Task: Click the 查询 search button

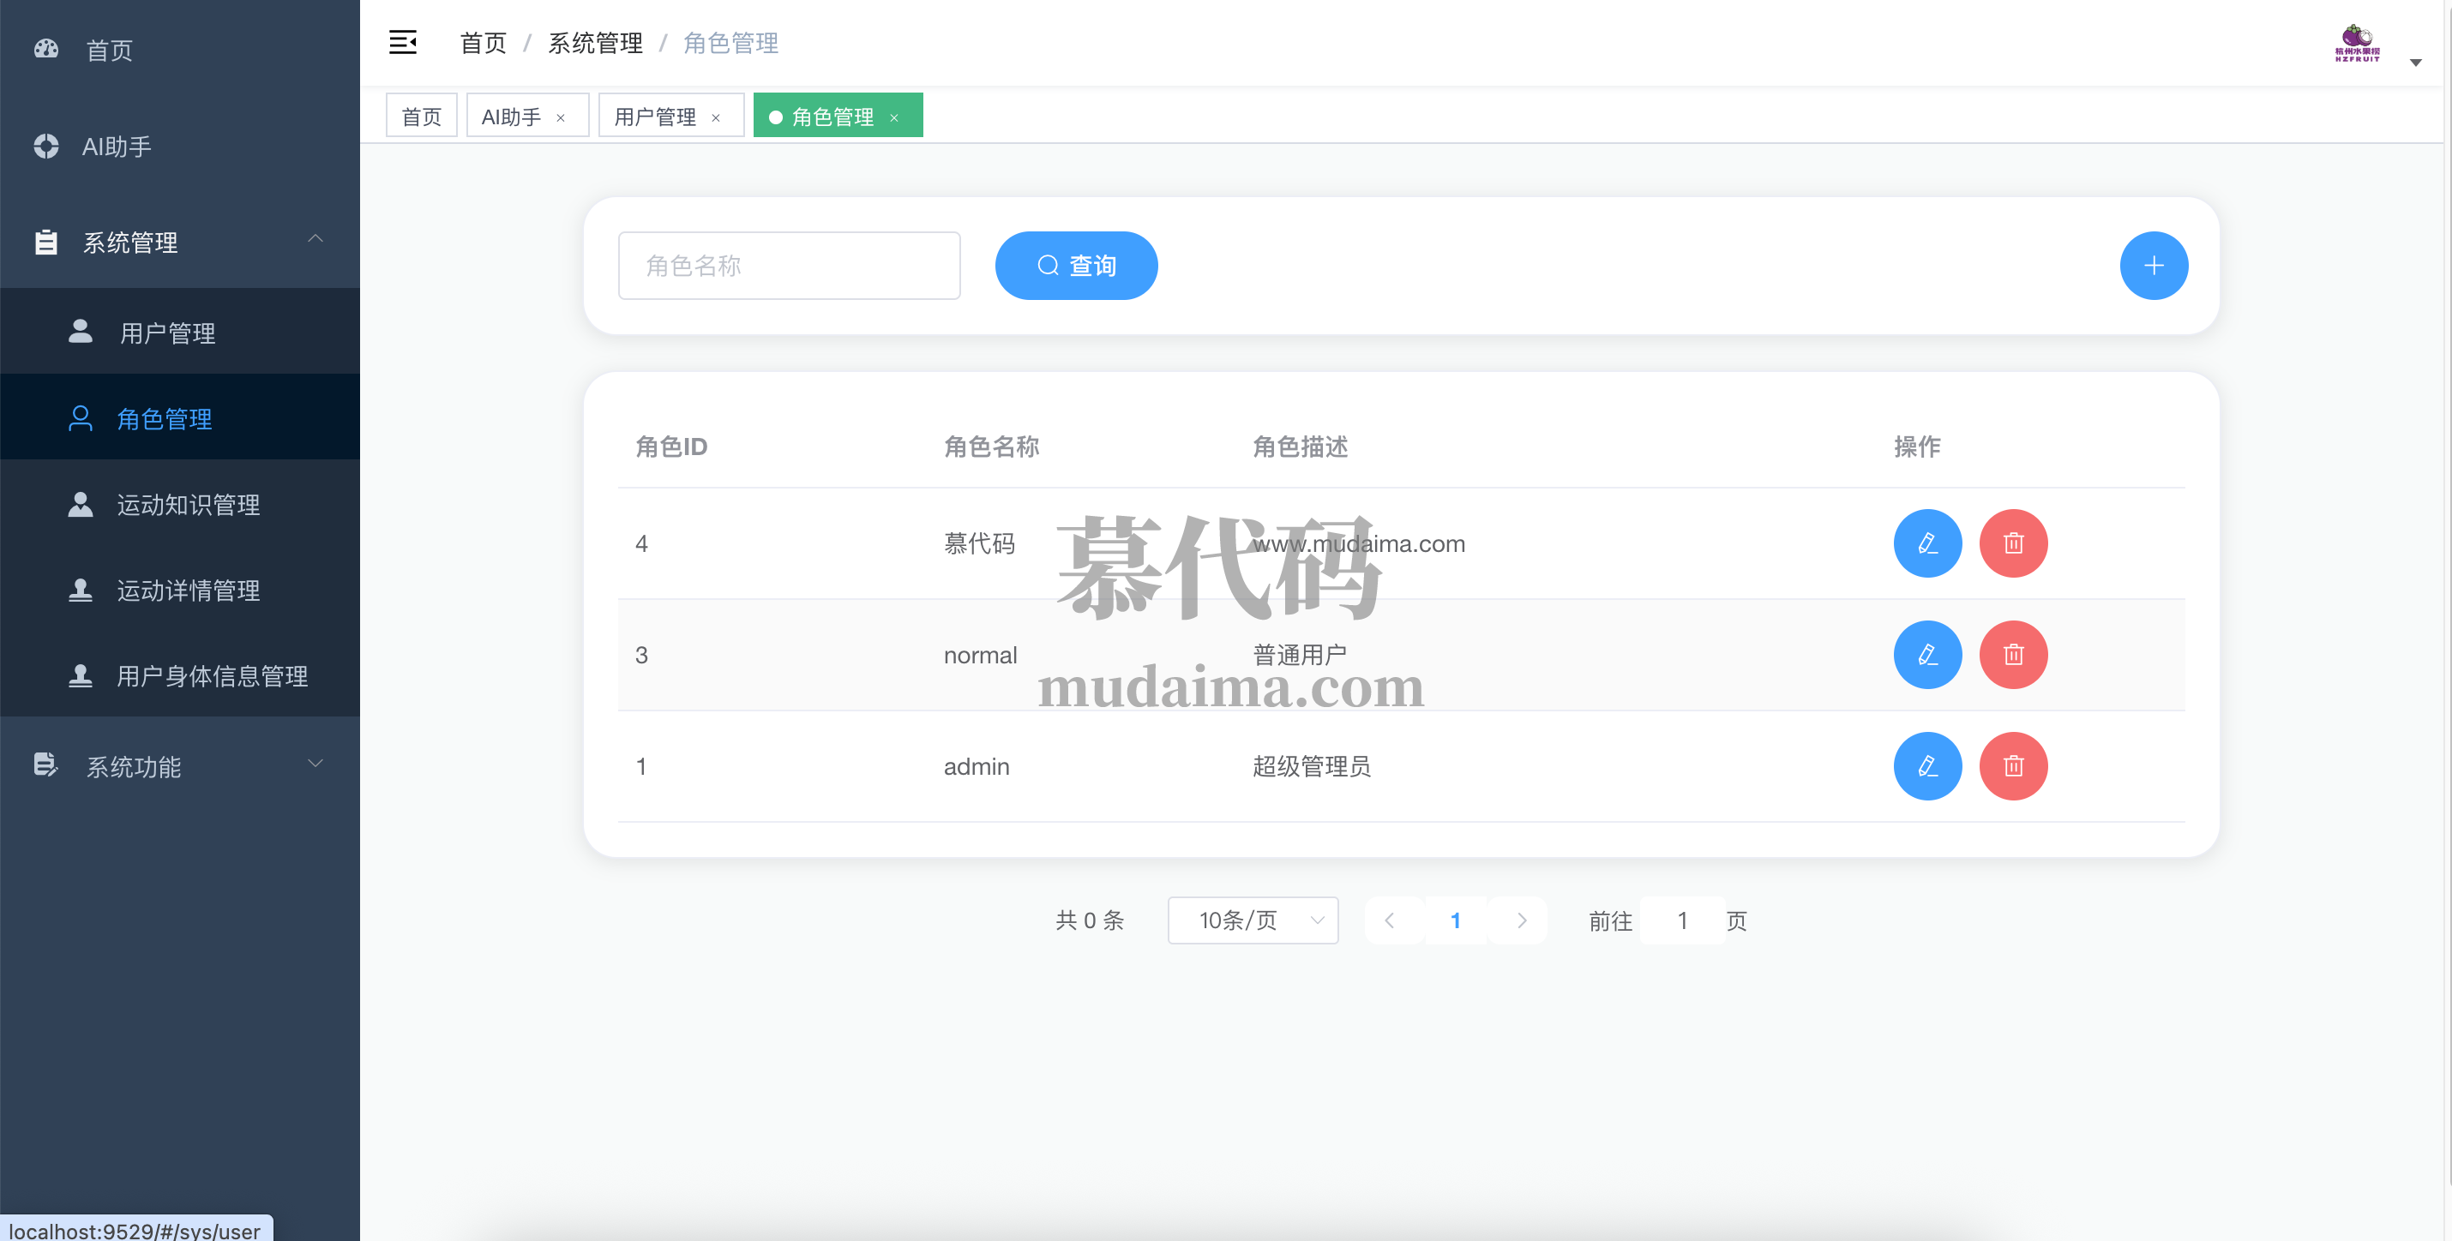Action: [1076, 266]
